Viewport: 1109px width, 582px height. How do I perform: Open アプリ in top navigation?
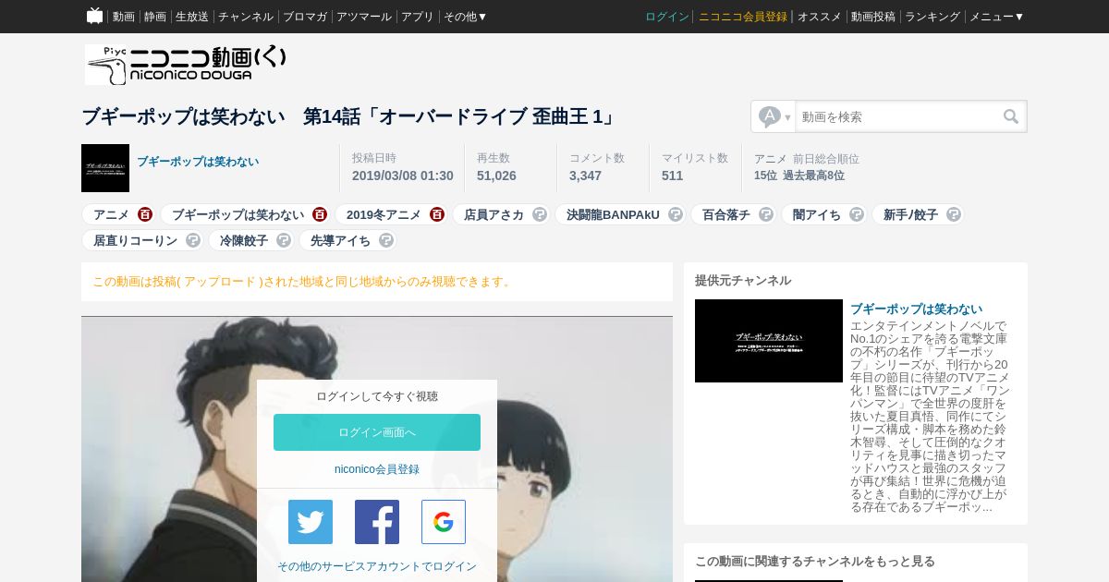tap(418, 17)
